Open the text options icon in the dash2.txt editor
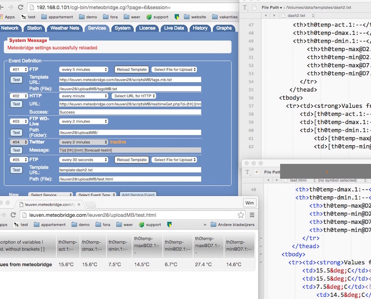 246,8
